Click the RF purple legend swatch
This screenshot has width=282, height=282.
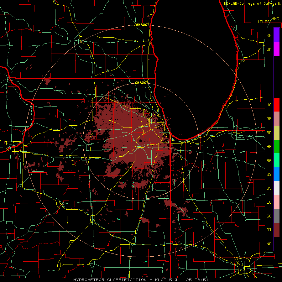[x=277, y=35]
